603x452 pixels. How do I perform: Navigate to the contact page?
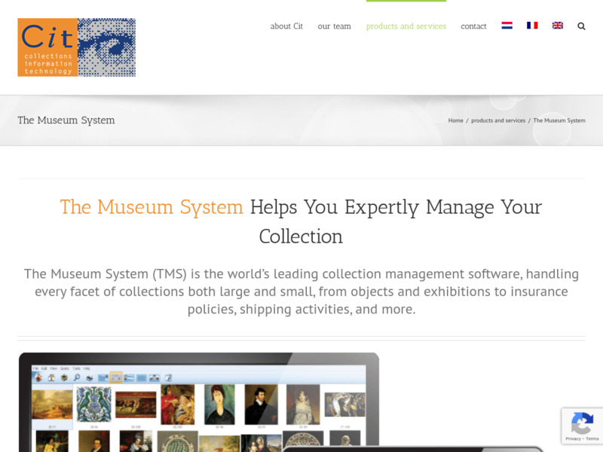(473, 26)
